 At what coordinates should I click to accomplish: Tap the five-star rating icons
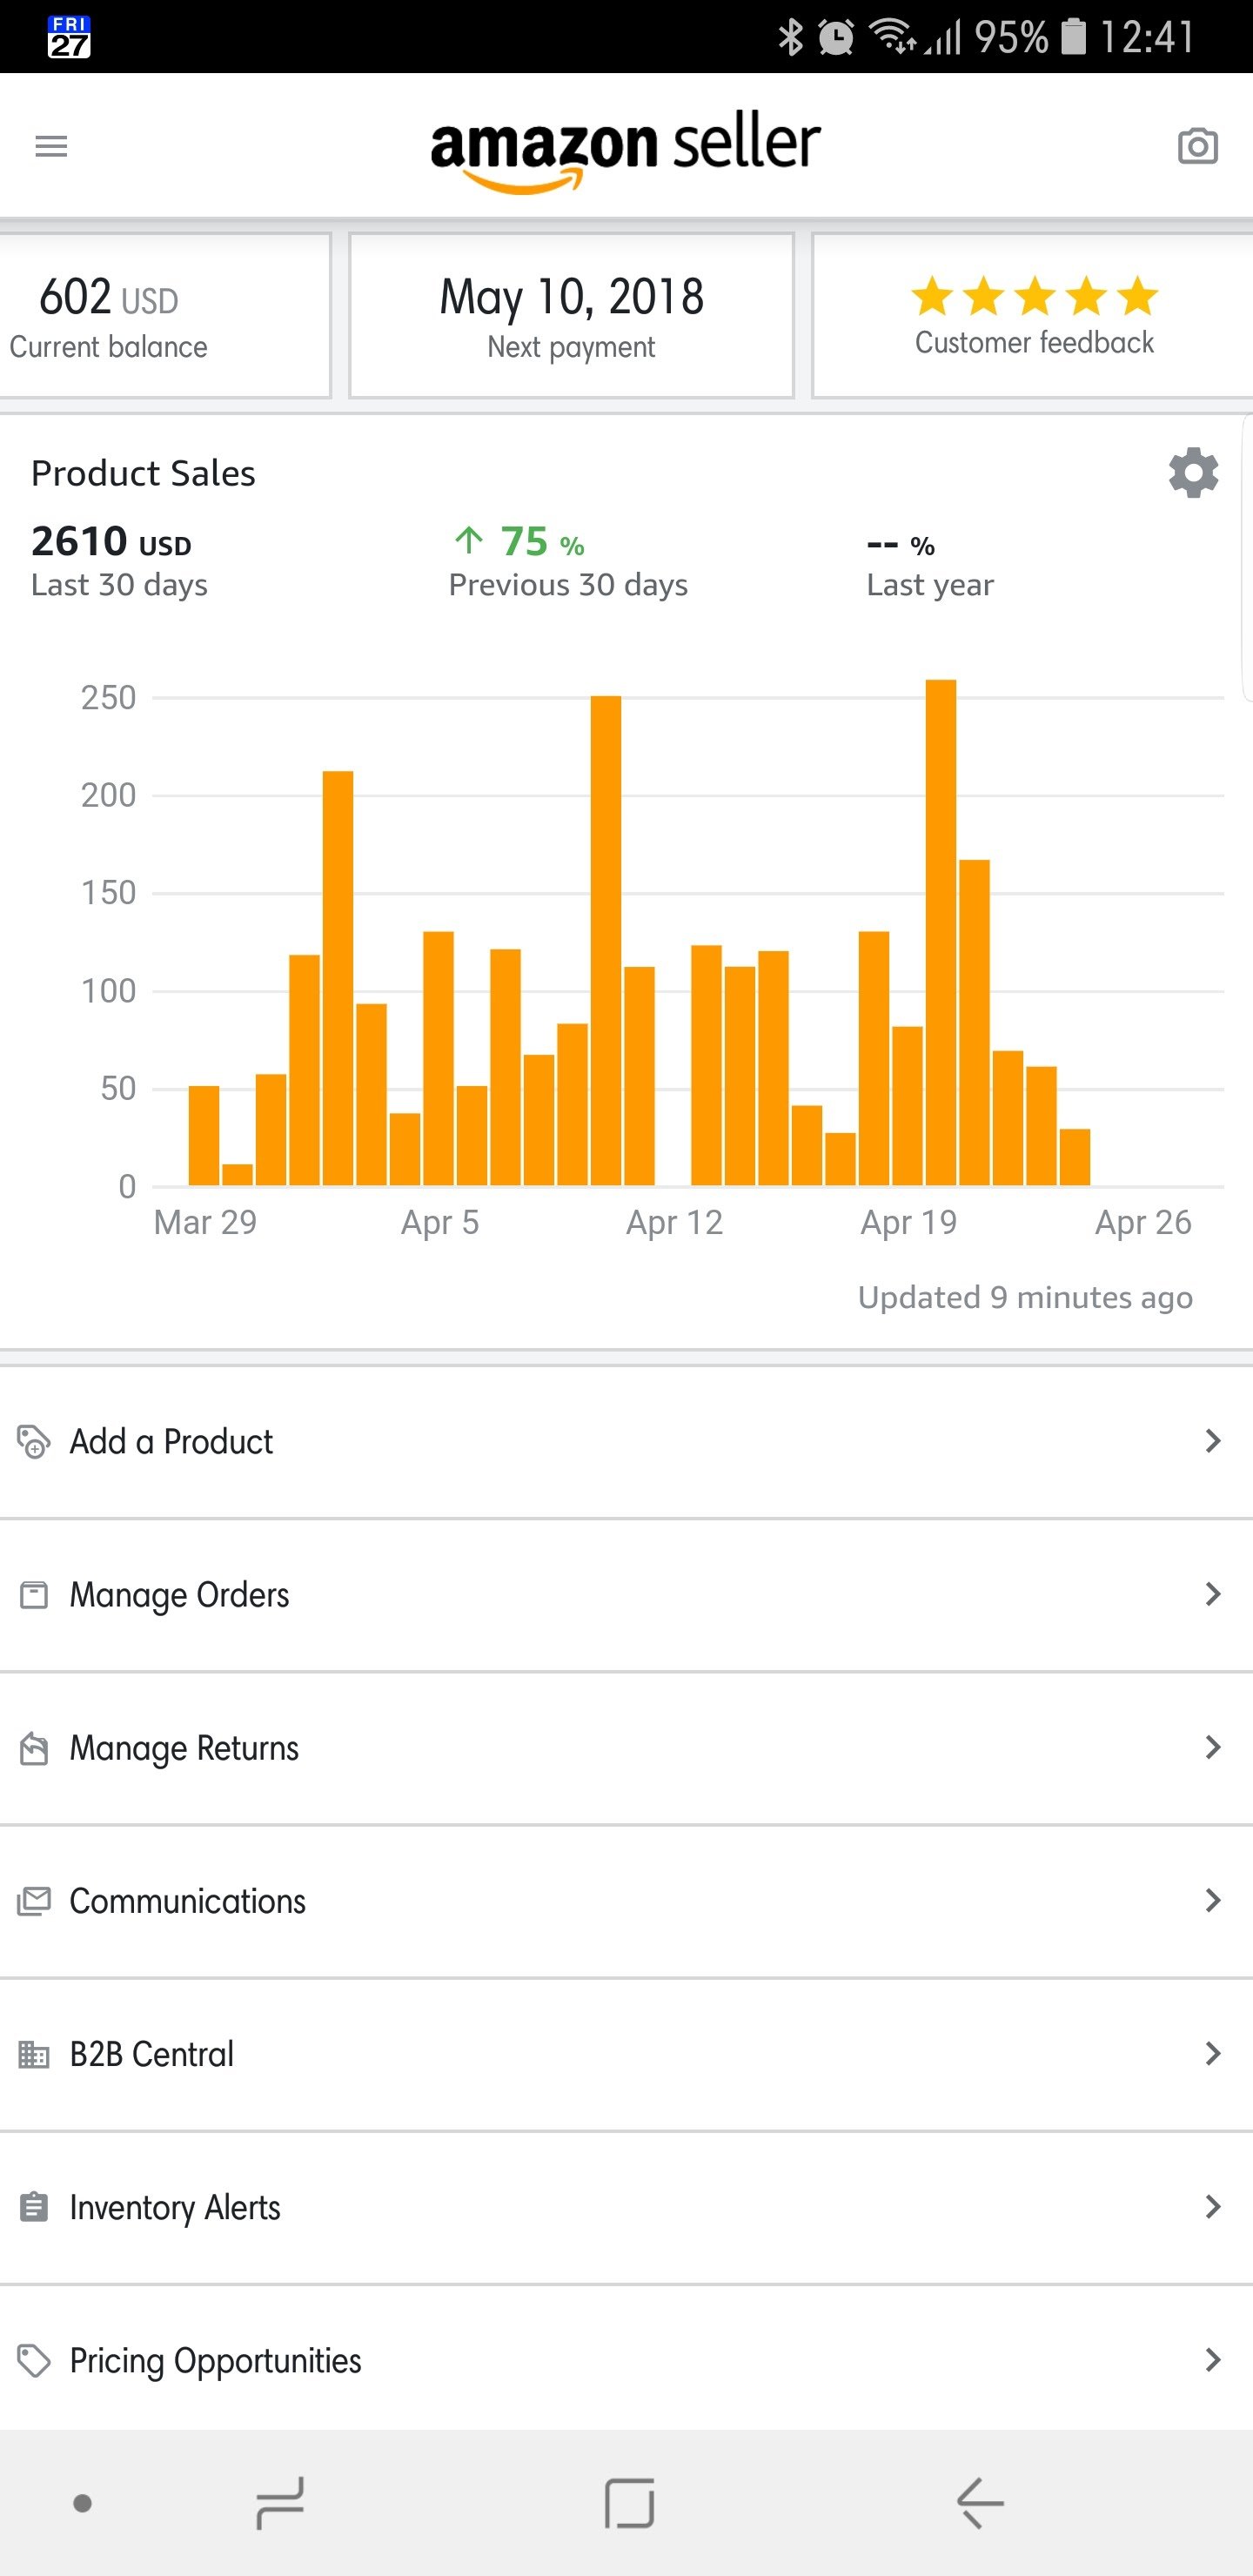(1034, 296)
